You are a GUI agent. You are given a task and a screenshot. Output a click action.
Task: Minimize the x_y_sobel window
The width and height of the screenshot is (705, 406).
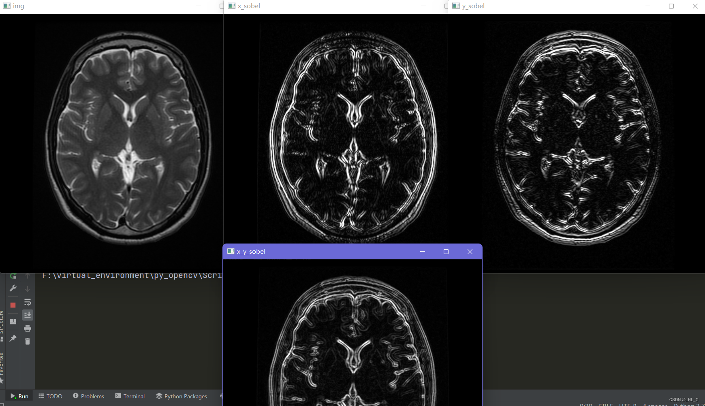pyautogui.click(x=423, y=252)
